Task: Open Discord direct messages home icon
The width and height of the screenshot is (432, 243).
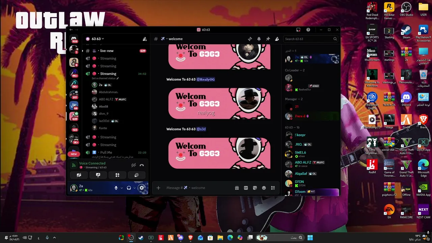Action: (x=74, y=38)
